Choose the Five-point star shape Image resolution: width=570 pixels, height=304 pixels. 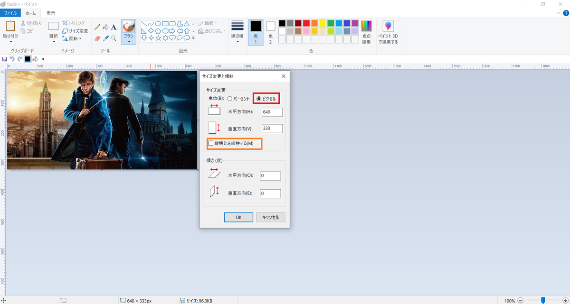tap(158, 37)
